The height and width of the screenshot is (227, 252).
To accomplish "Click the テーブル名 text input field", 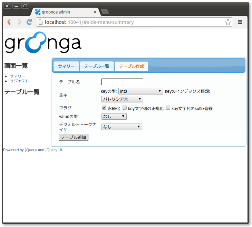I will (x=122, y=82).
